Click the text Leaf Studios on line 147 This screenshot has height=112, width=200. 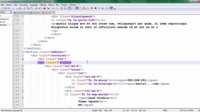pyautogui.click(x=98, y=98)
